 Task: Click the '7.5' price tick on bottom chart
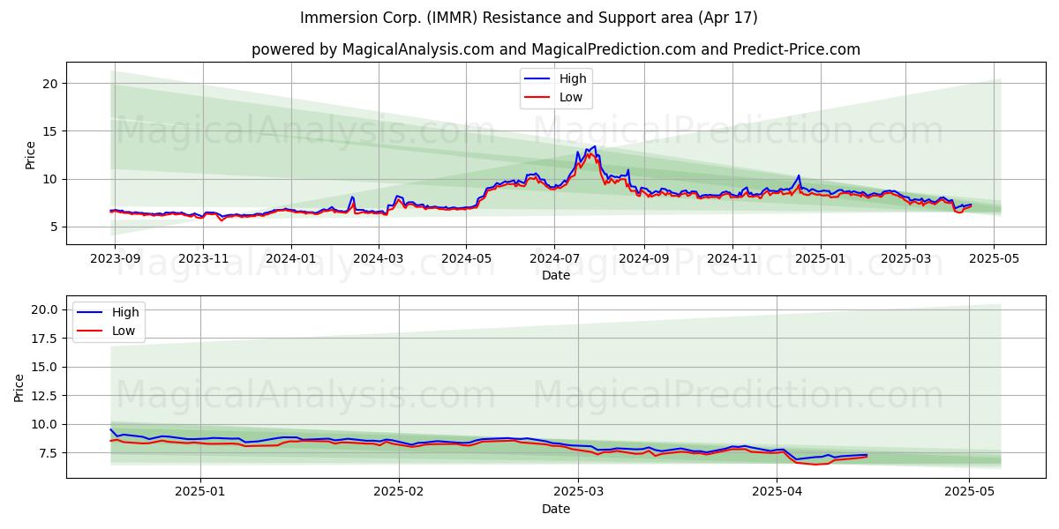tap(49, 453)
